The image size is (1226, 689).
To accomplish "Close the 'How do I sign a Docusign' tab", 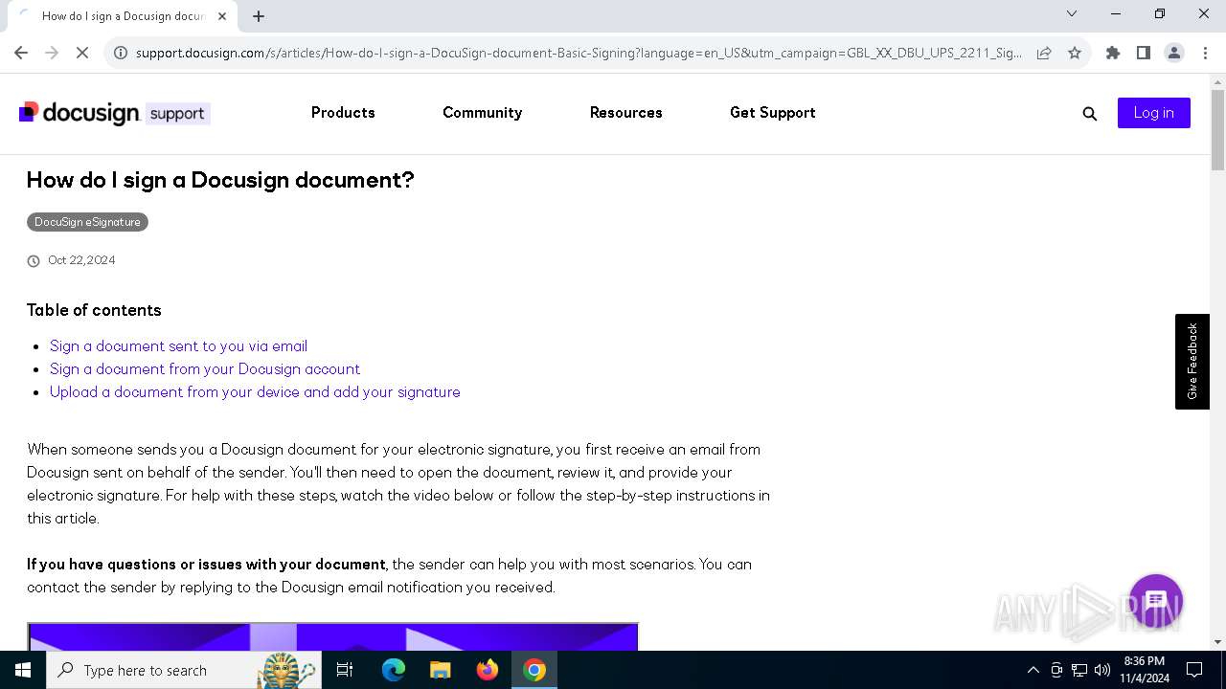I will pyautogui.click(x=222, y=15).
